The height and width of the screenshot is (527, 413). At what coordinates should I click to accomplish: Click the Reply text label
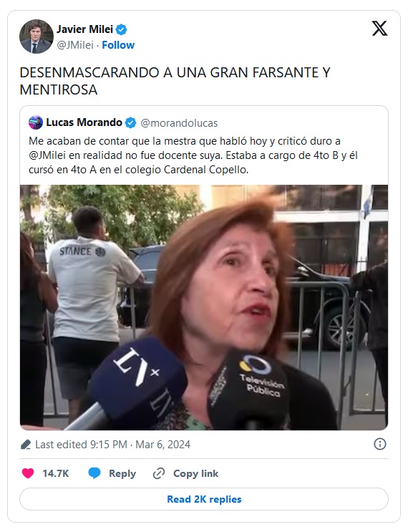pos(122,473)
